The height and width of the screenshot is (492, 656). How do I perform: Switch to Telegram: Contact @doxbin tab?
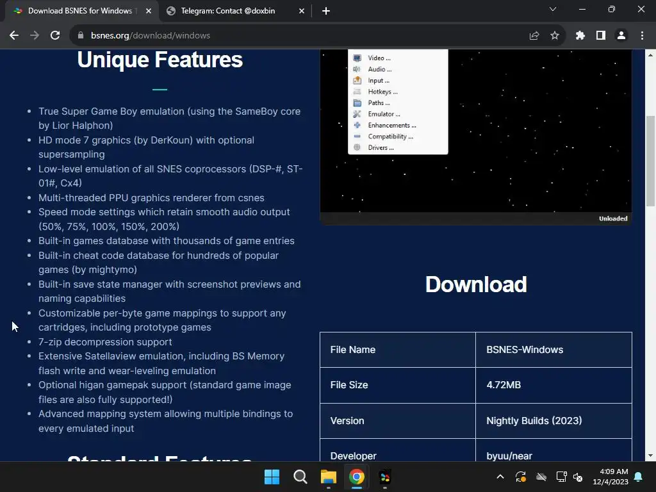click(228, 11)
